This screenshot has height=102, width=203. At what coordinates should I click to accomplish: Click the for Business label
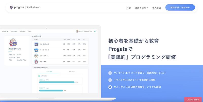33,7
